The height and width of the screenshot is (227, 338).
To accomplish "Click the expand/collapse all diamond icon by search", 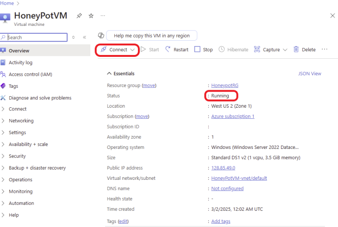I will pyautogui.click(x=73, y=37).
